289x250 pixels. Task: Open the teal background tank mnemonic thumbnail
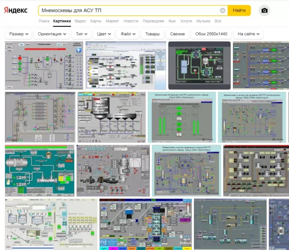[40, 171]
